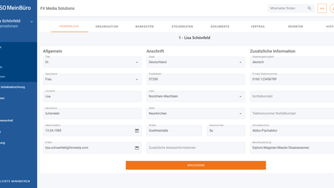Switch to the Organisation tab
The width and height of the screenshot is (334, 188).
tap(106, 27)
